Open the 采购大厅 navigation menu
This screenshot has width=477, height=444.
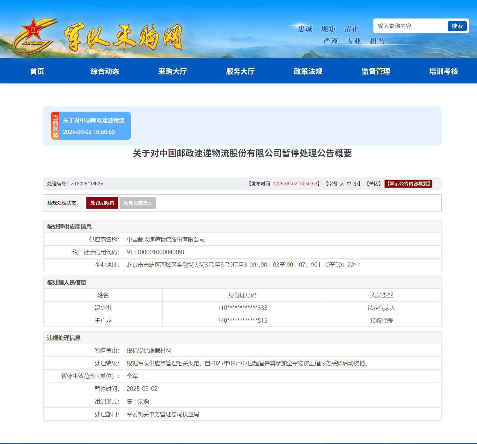click(x=172, y=71)
